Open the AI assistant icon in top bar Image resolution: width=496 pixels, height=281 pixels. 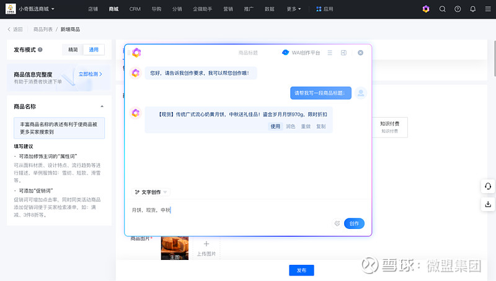[x=425, y=9]
